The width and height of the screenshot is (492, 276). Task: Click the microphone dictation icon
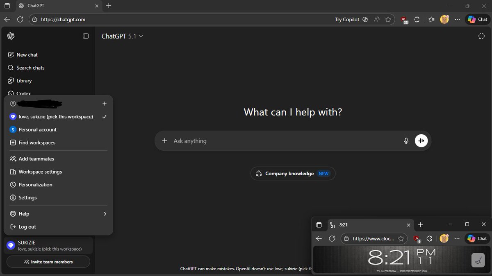(406, 141)
